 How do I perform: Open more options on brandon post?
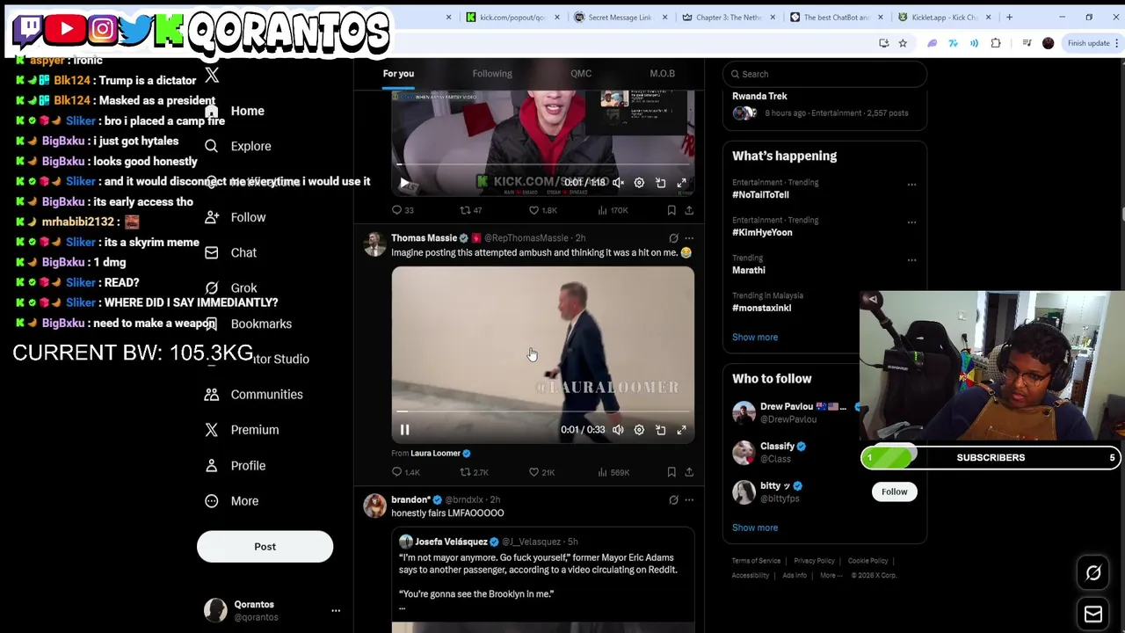tap(689, 500)
